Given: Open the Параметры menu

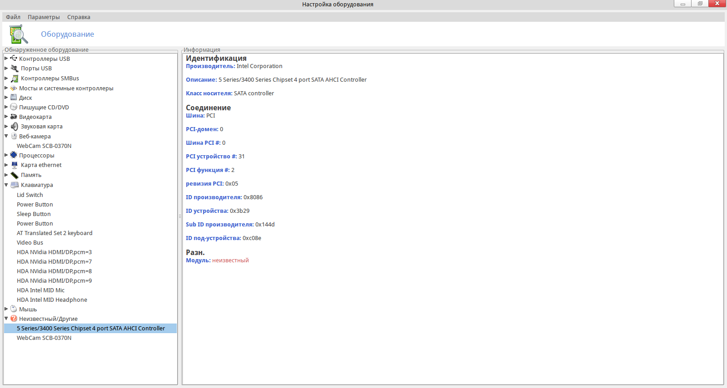Looking at the screenshot, I should point(44,17).
